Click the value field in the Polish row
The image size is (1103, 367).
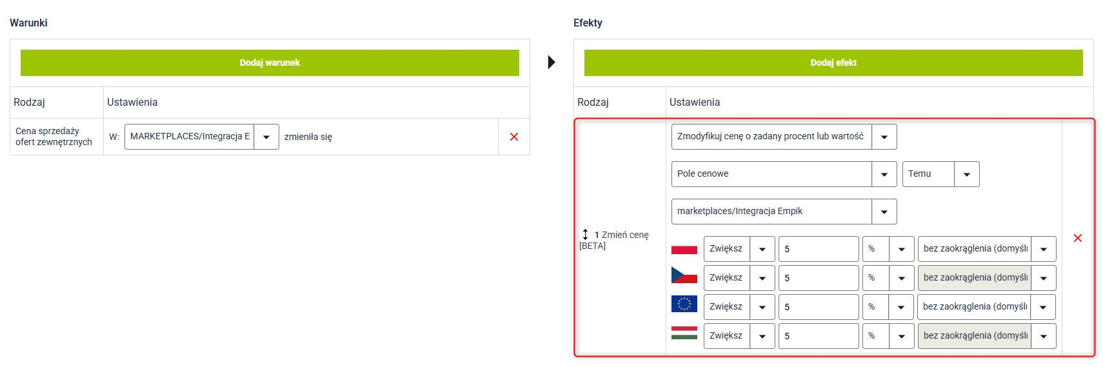(x=818, y=249)
